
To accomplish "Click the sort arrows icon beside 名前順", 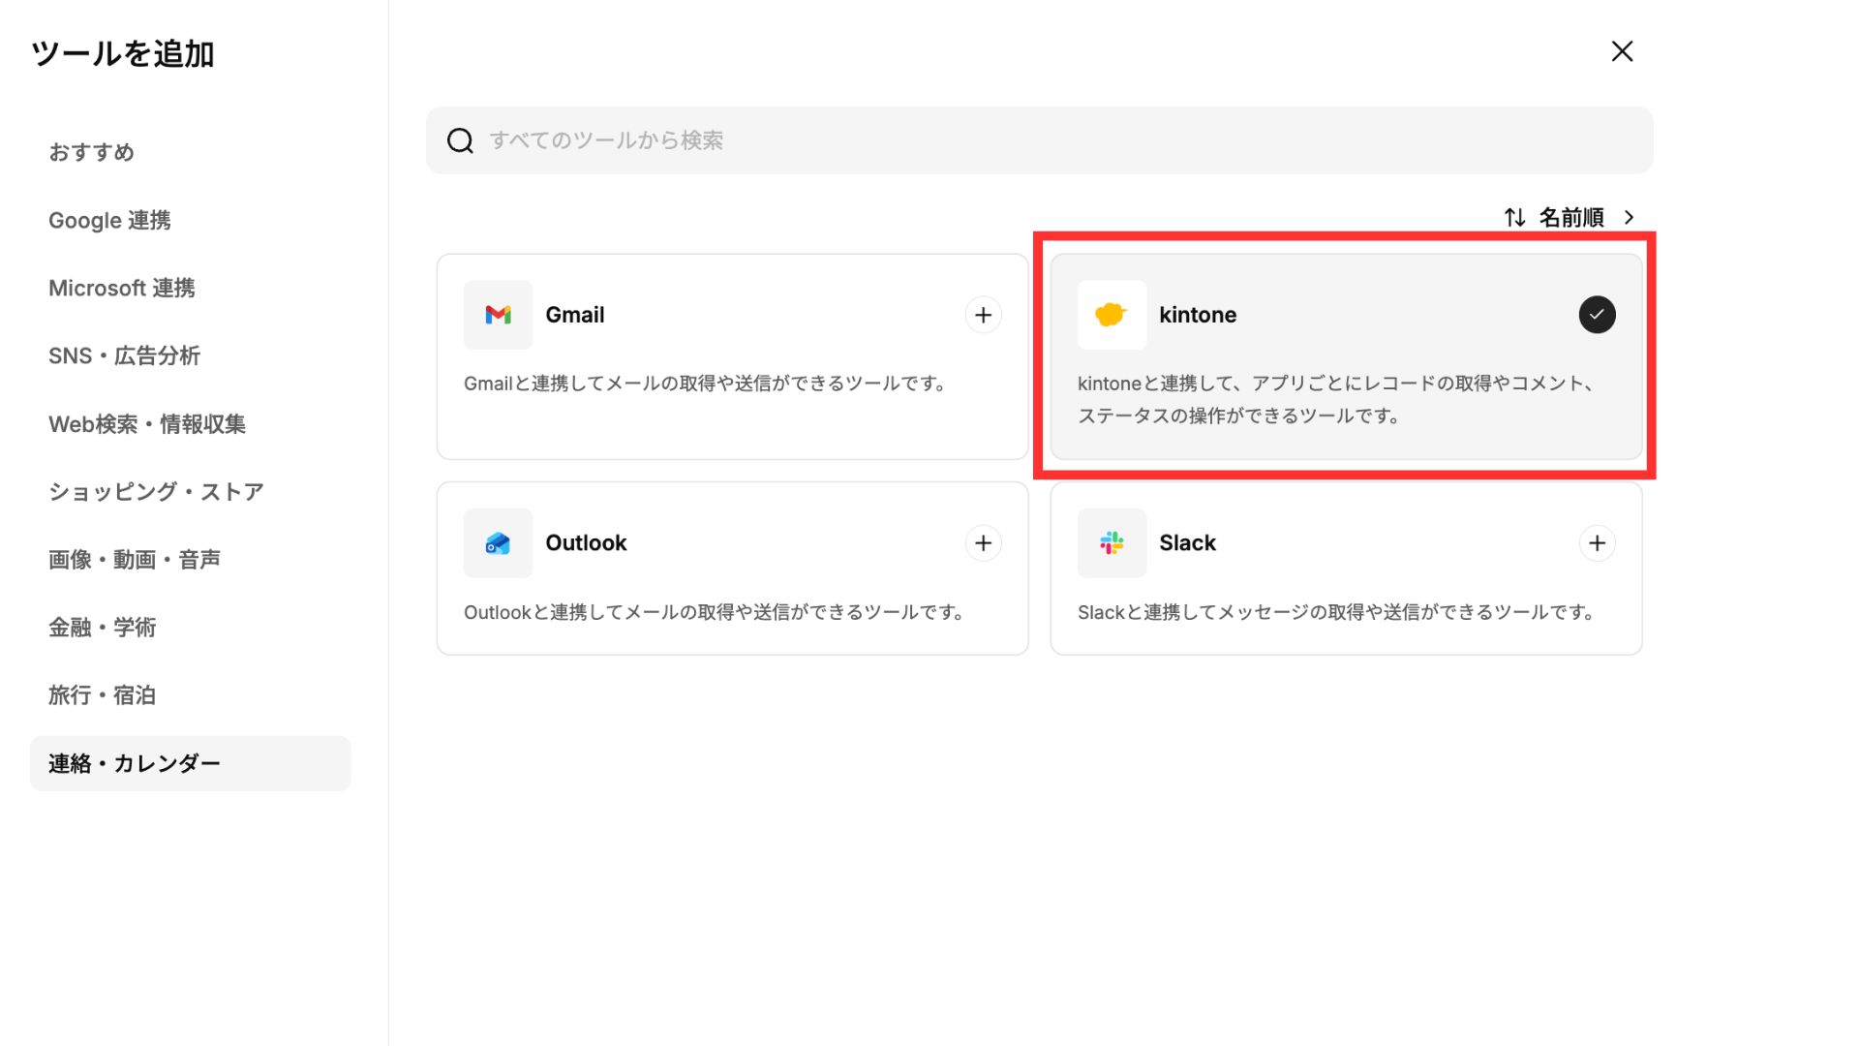I will [x=1514, y=218].
